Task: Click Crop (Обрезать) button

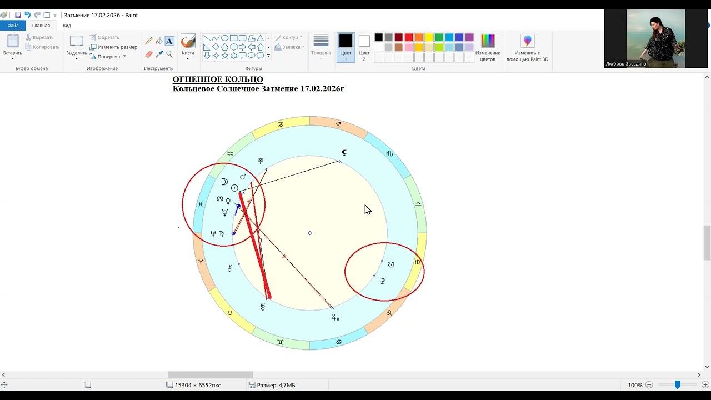Action: 104,38
